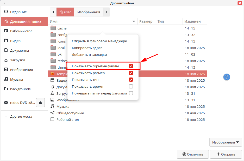Viewport: 244px width, 161px height.
Task: Select Копировать адрес from context menu
Action: coord(87,48)
